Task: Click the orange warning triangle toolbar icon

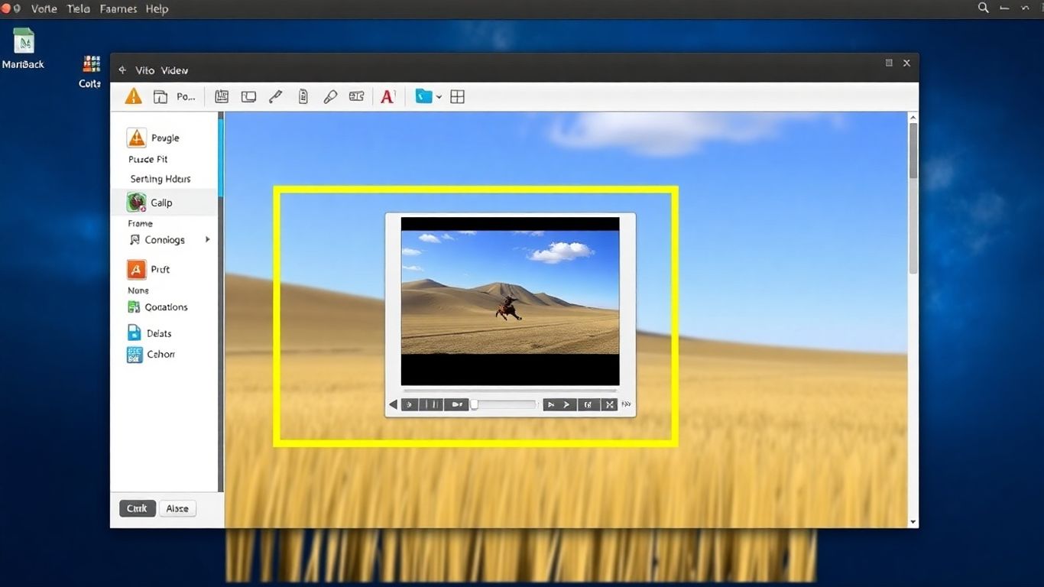Action: [x=133, y=96]
